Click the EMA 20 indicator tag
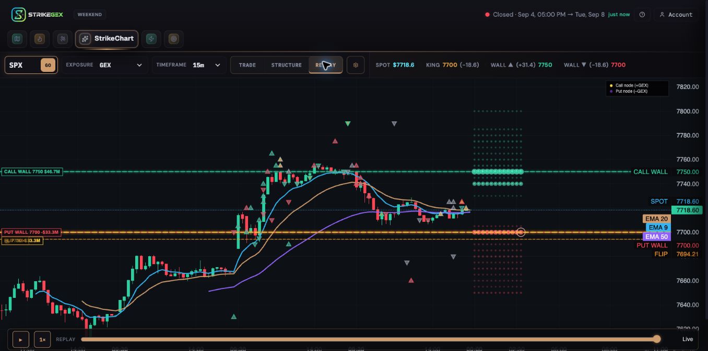The width and height of the screenshot is (708, 351). point(656,219)
